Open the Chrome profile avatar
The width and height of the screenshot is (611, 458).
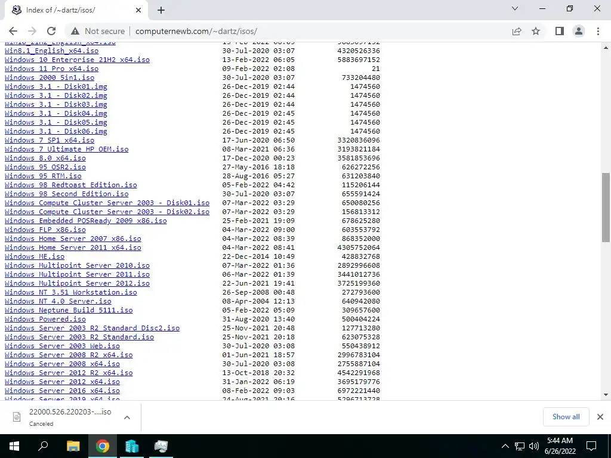tap(579, 31)
